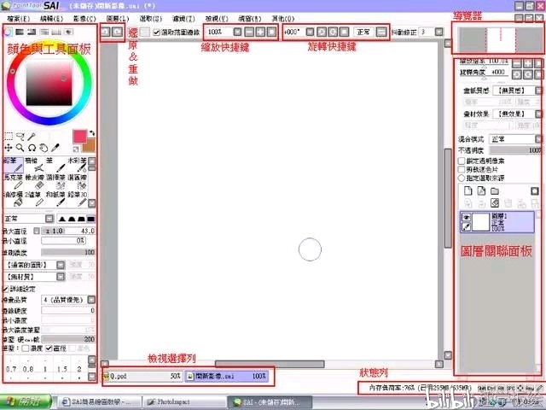Adjust the 不透明度 layer opacity slider

pyautogui.click(x=515, y=150)
